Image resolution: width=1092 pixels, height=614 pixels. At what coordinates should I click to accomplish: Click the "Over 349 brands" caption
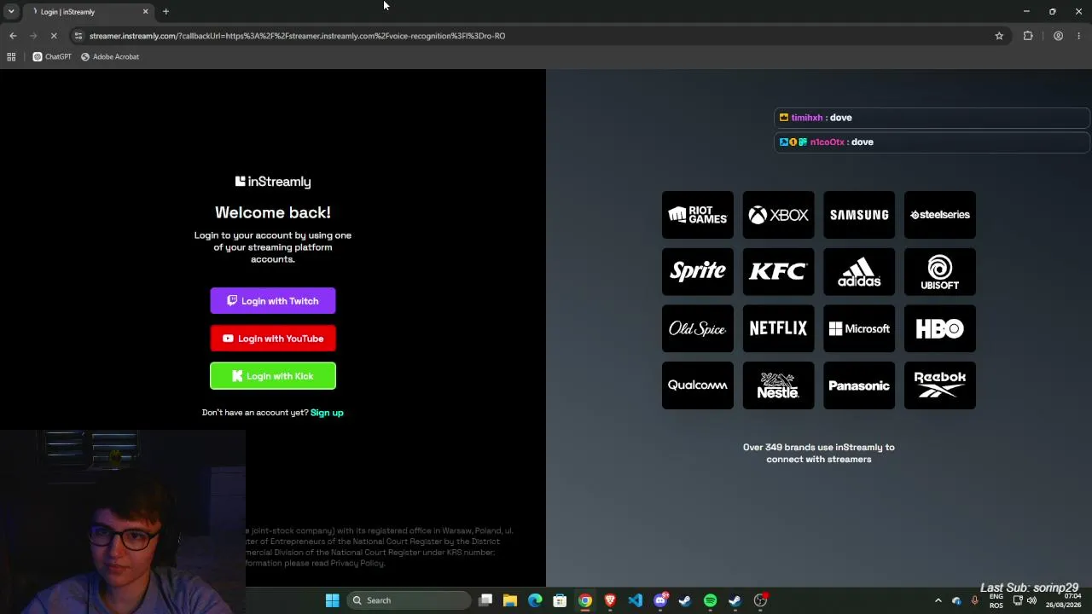pyautogui.click(x=819, y=453)
